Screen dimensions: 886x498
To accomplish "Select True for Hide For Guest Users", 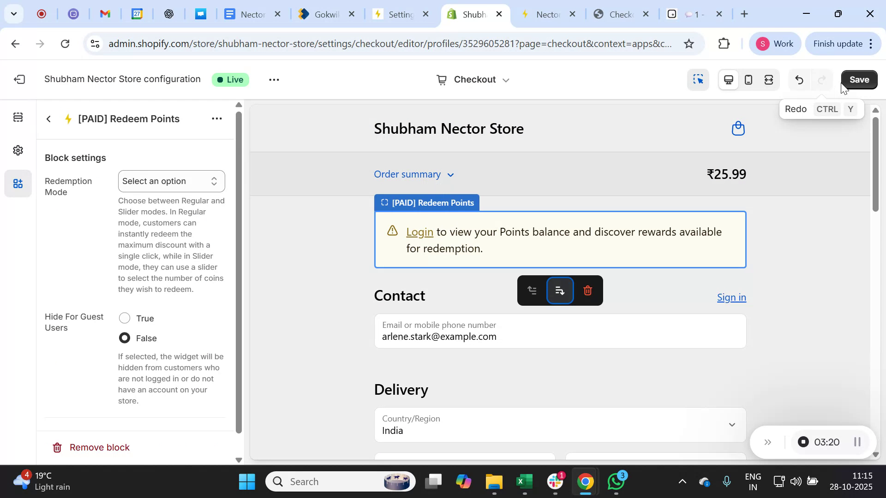I will [x=124, y=318].
